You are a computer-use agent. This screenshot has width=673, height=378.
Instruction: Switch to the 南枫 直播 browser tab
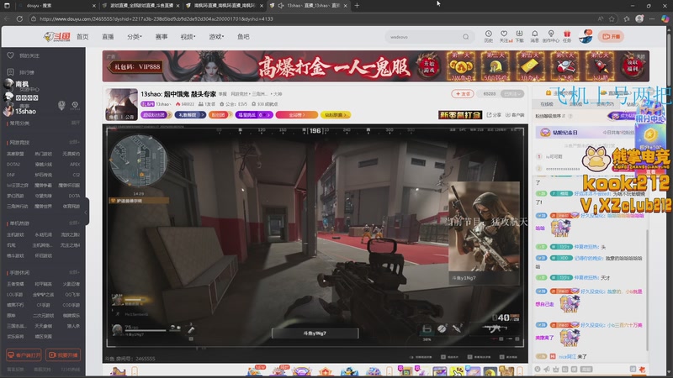224,6
